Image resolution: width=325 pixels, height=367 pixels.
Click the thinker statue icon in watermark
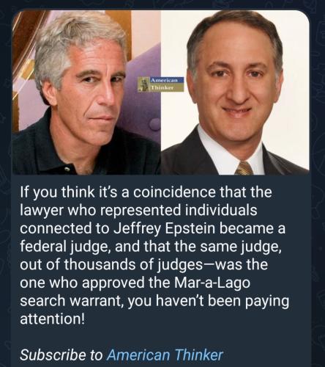(x=143, y=84)
